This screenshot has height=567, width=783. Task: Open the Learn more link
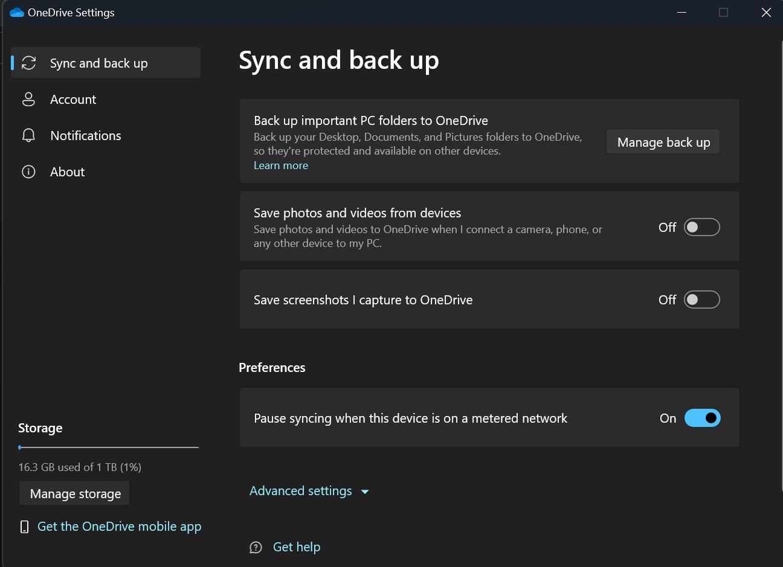(281, 165)
